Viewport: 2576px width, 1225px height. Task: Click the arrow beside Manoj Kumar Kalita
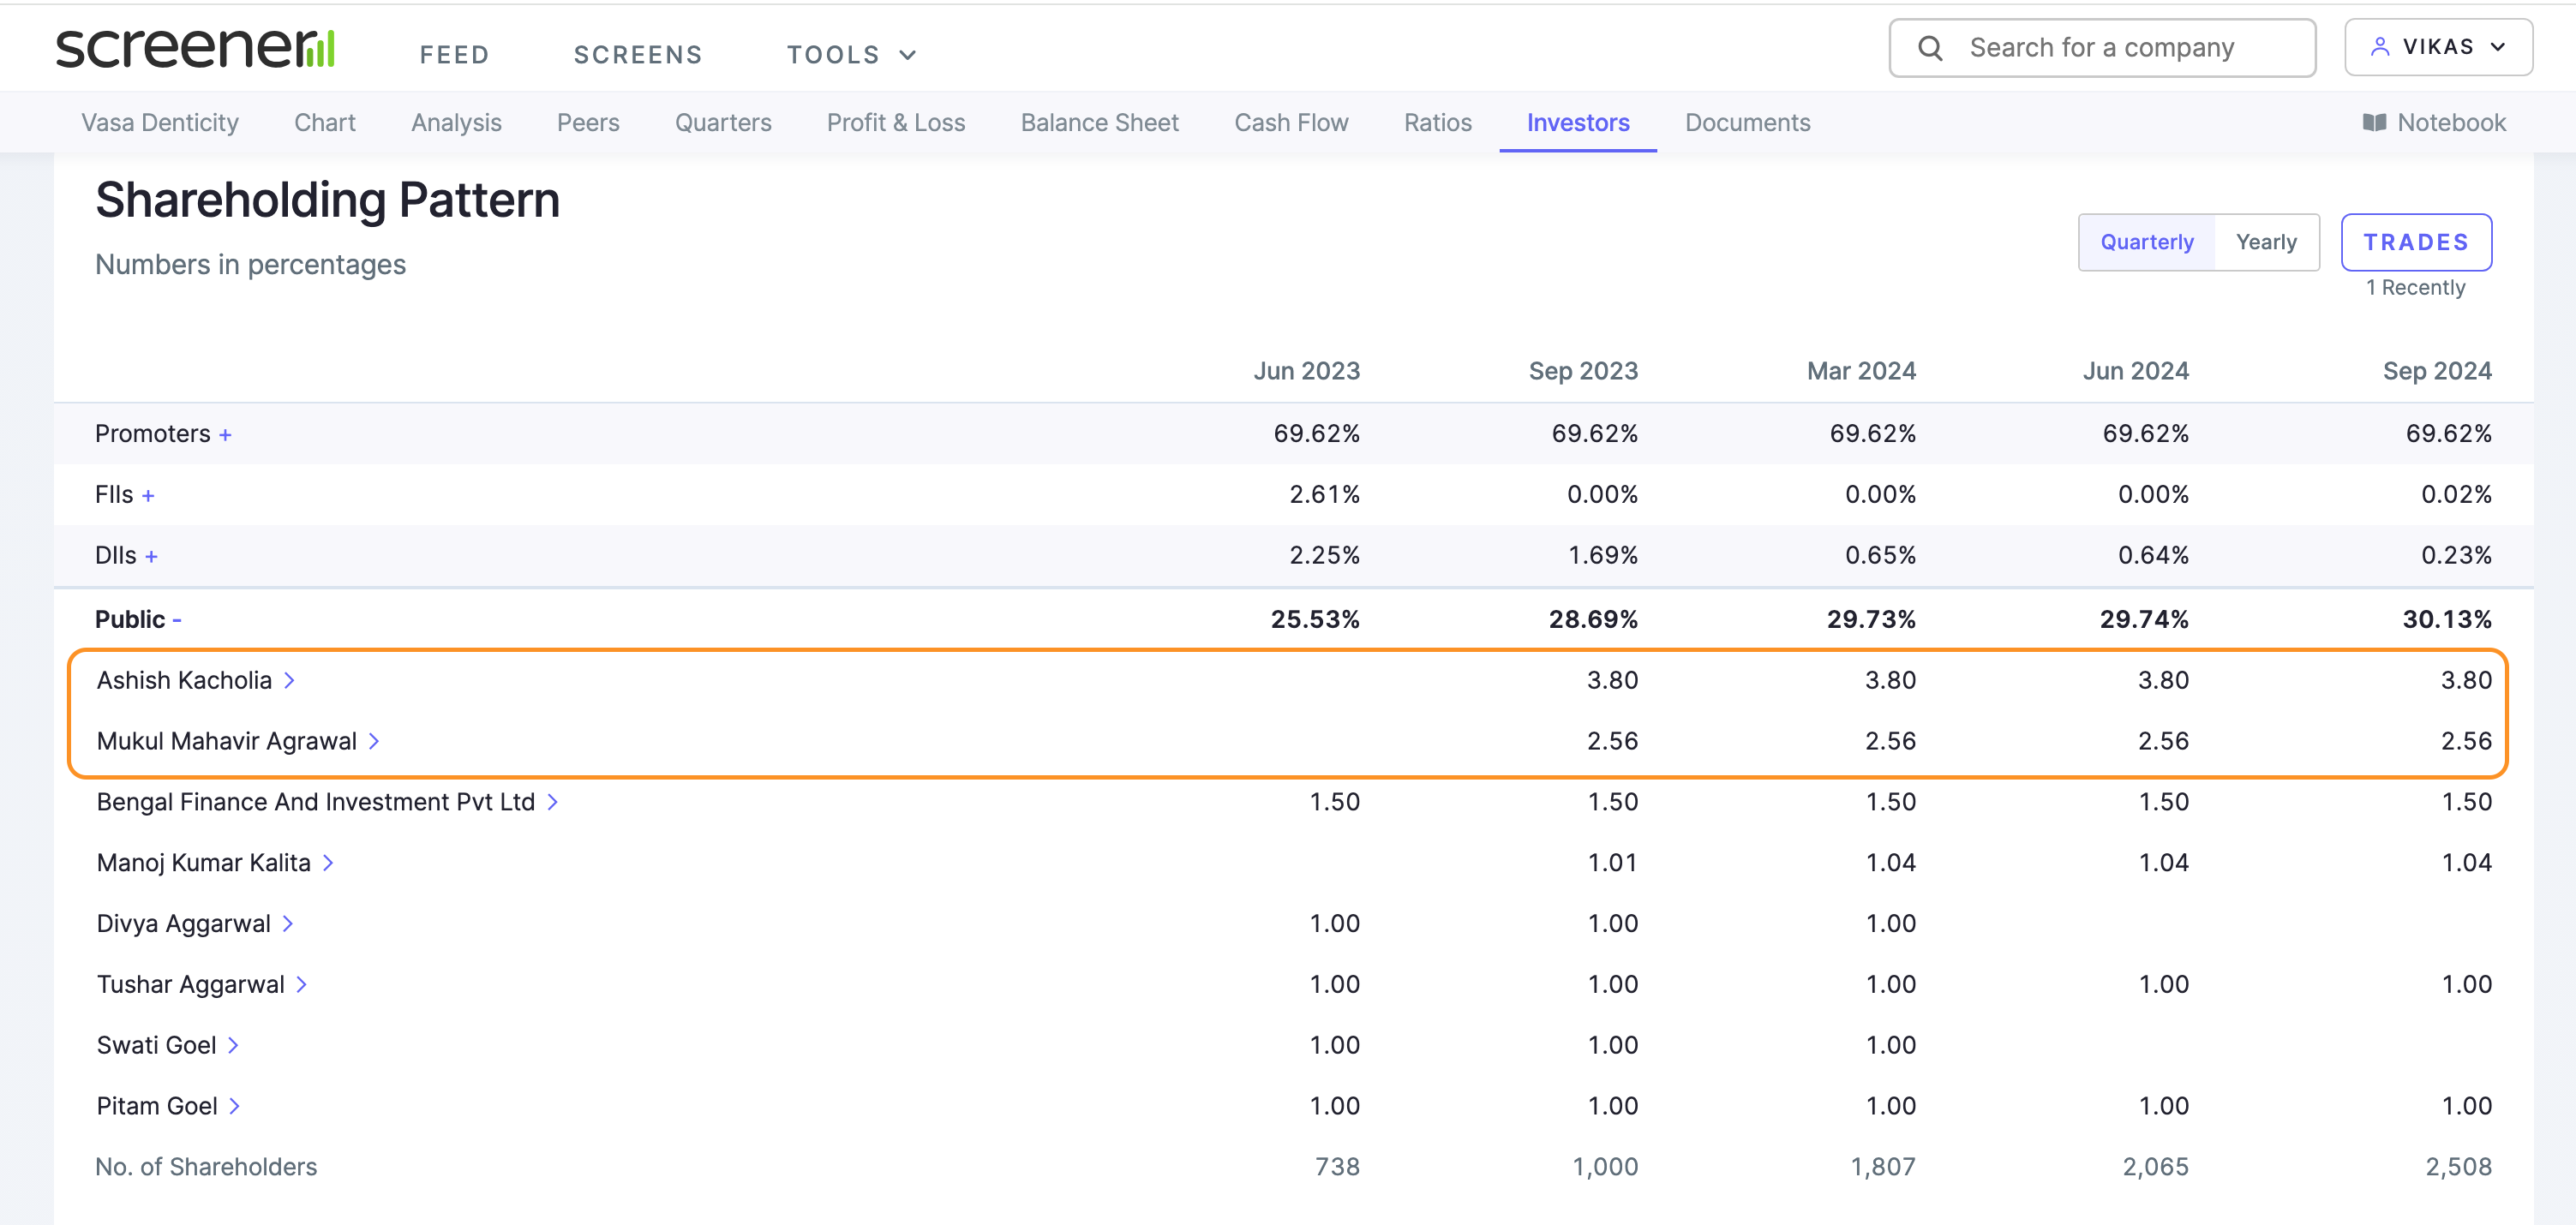tap(328, 863)
